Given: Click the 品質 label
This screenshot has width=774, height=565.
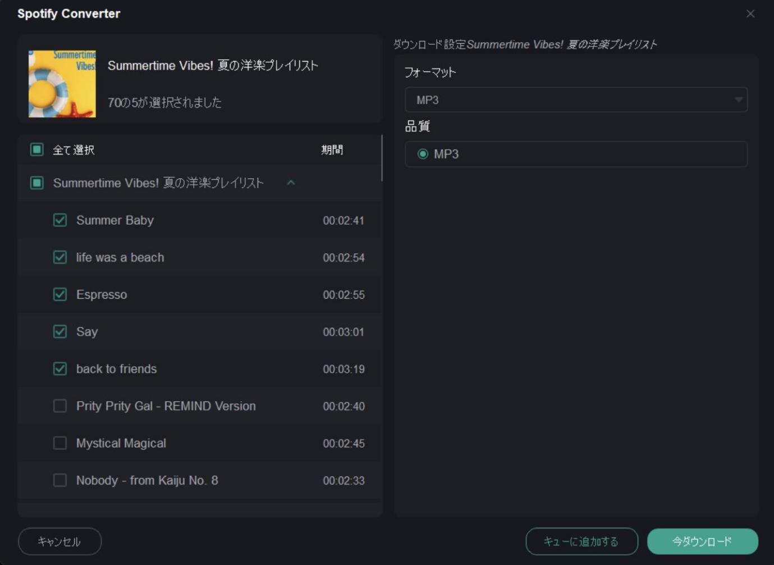Looking at the screenshot, I should click(418, 127).
